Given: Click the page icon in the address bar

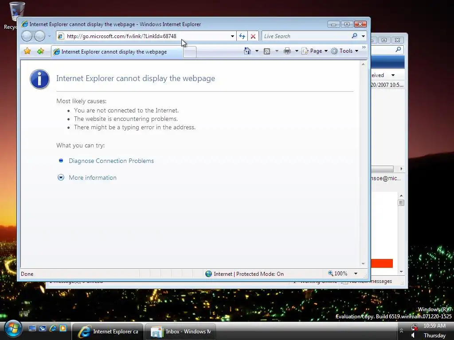Looking at the screenshot, I should 60,36.
